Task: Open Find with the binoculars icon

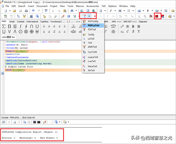Action: (x=72, y=11)
